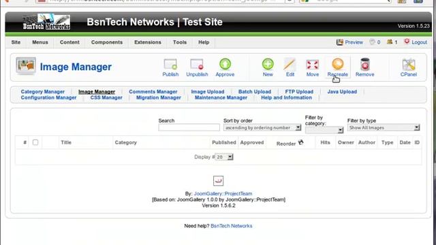Open the Help menu

[204, 42]
